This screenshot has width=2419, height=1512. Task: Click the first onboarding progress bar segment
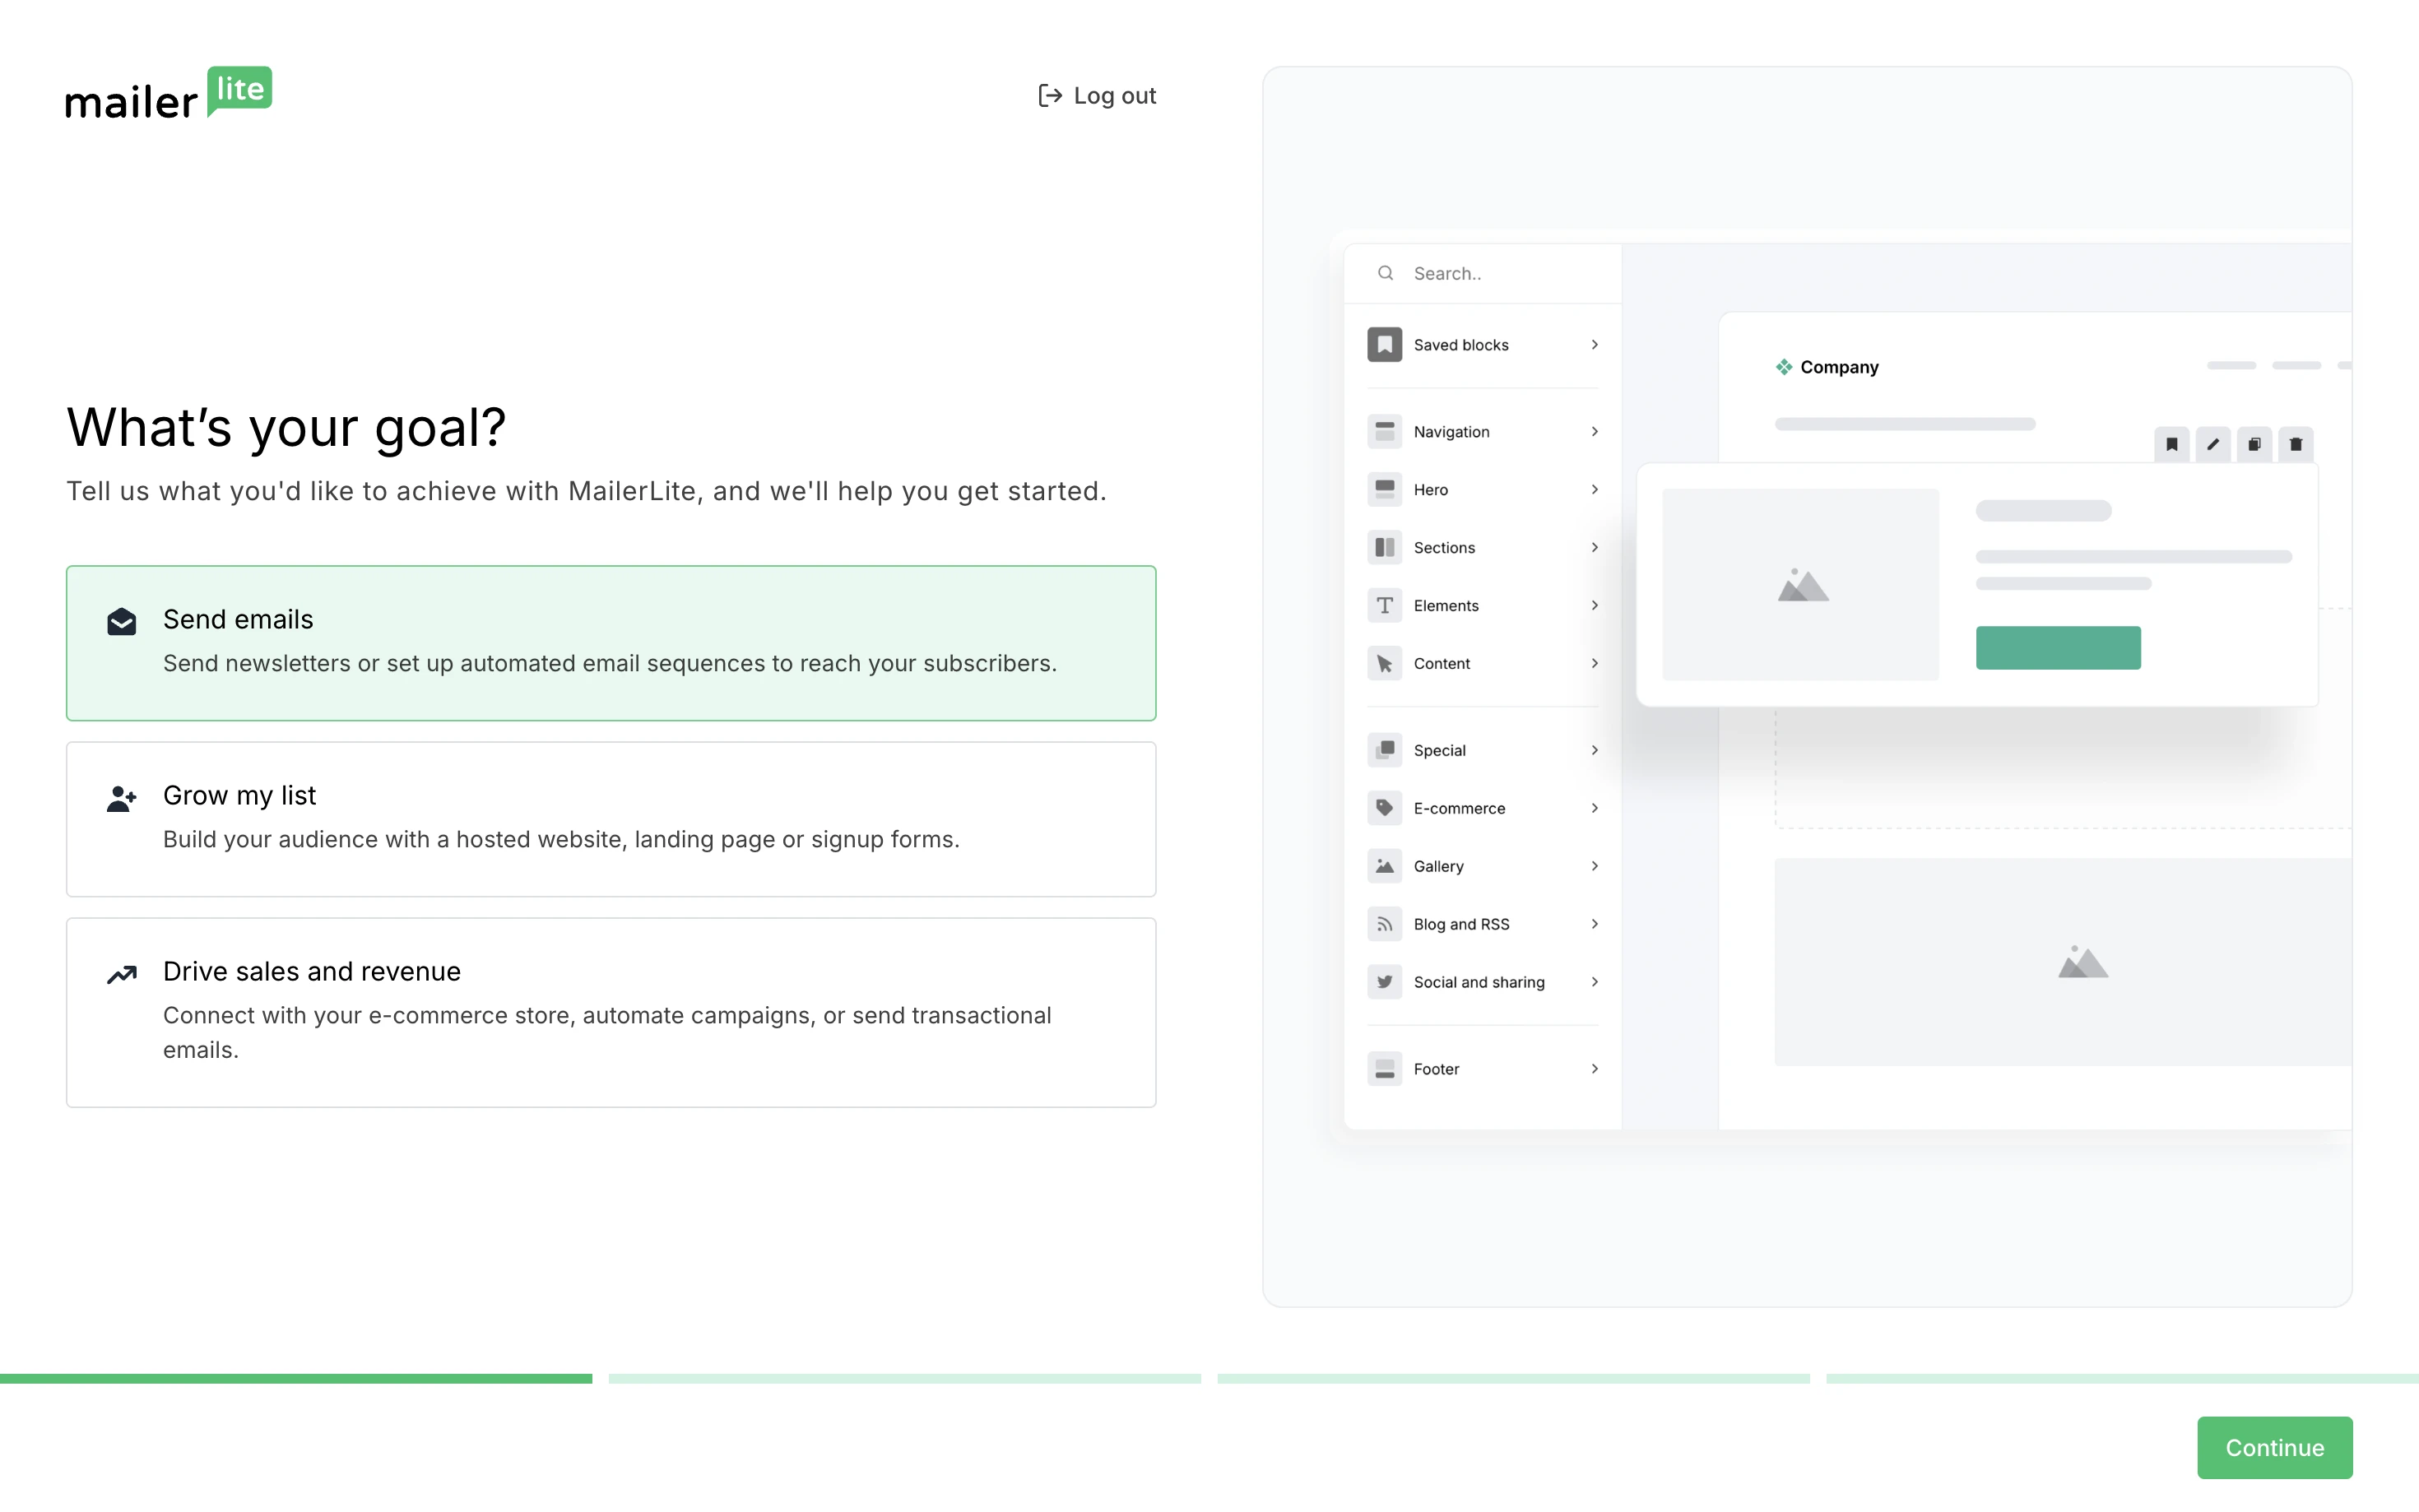tap(296, 1378)
